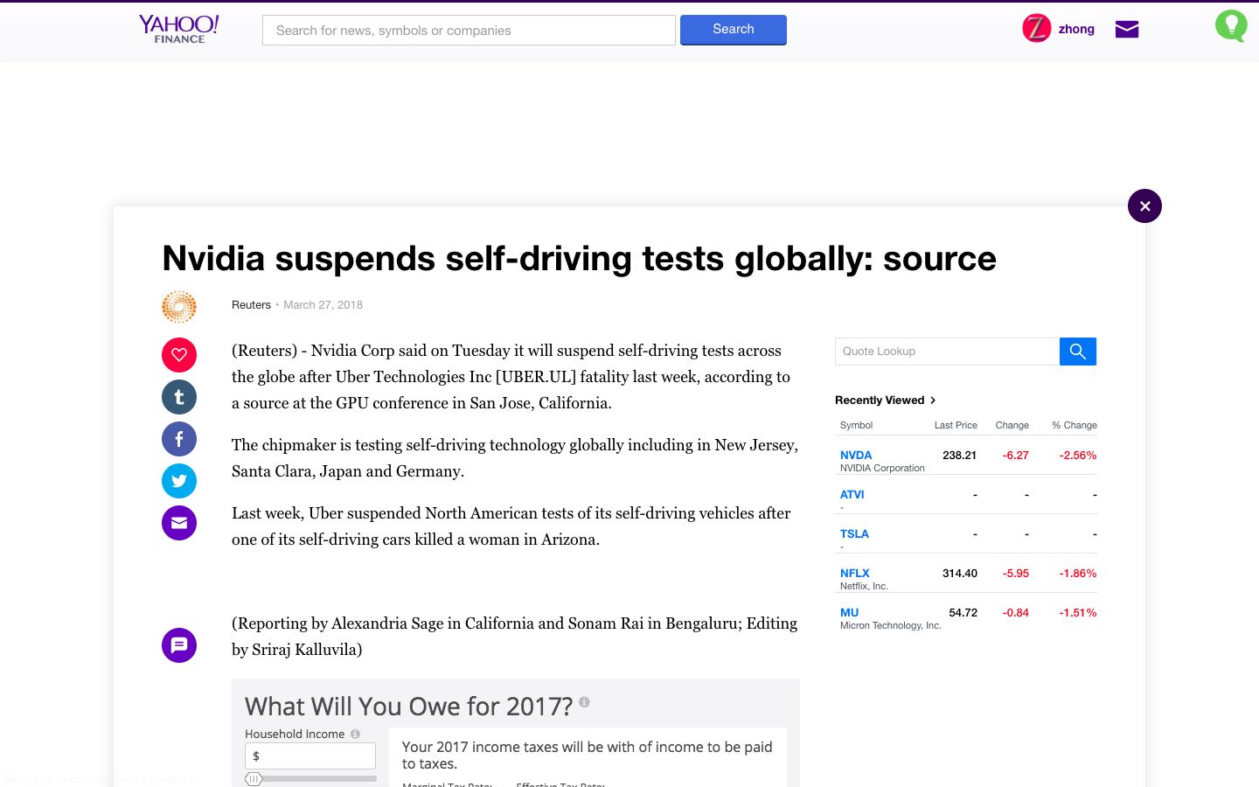The width and height of the screenshot is (1259, 787).
Task: Click MU last price 54.72
Action: [x=963, y=612]
